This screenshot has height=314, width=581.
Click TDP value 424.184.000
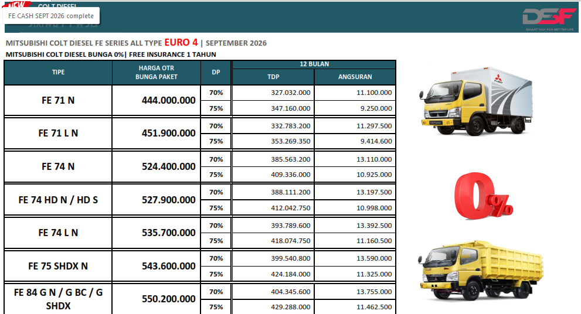[x=291, y=274]
